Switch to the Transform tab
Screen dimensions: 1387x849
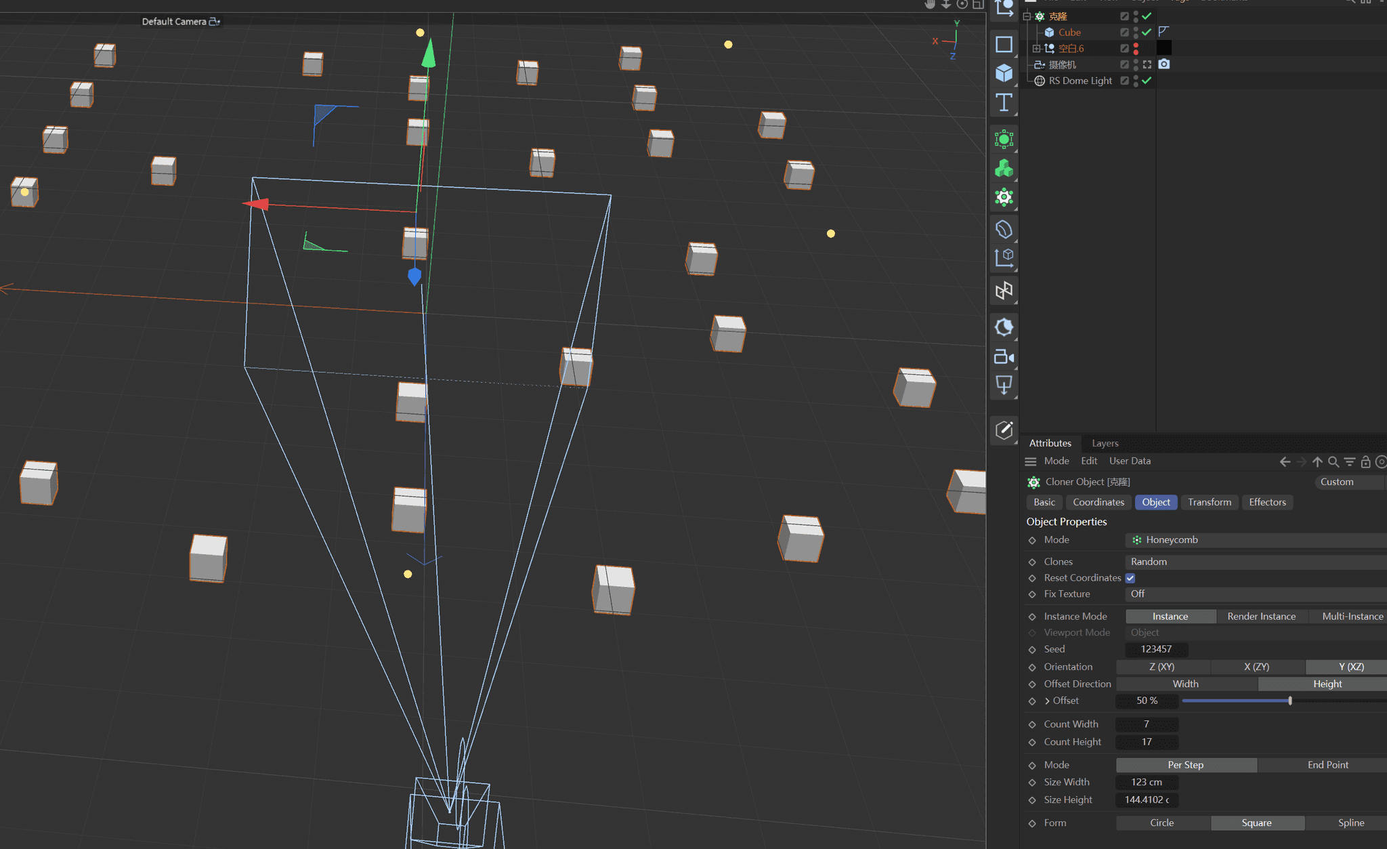[x=1210, y=502]
